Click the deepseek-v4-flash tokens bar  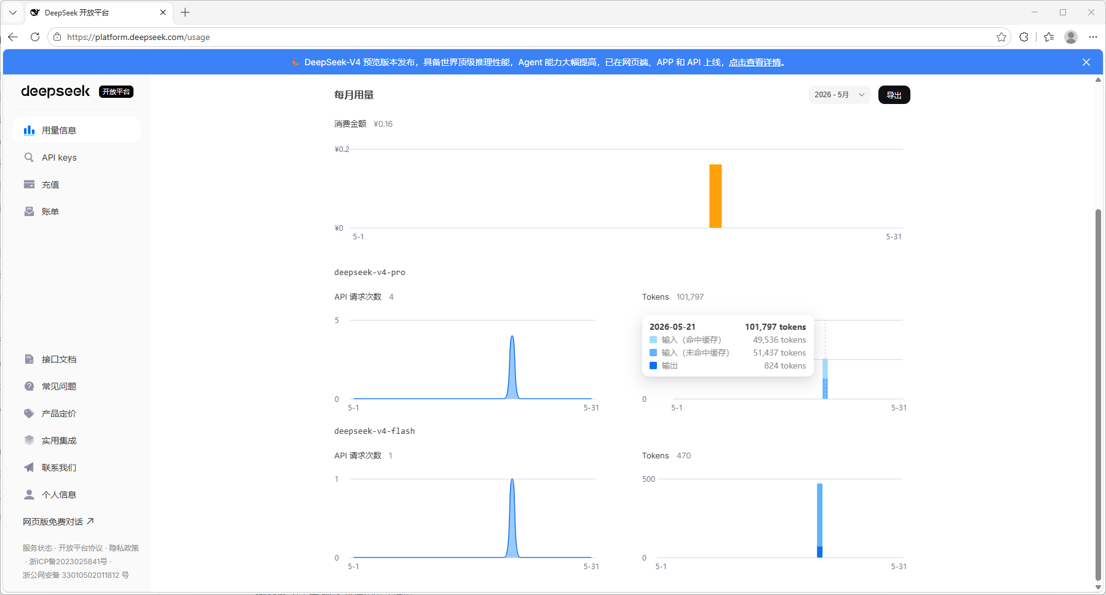point(819,521)
